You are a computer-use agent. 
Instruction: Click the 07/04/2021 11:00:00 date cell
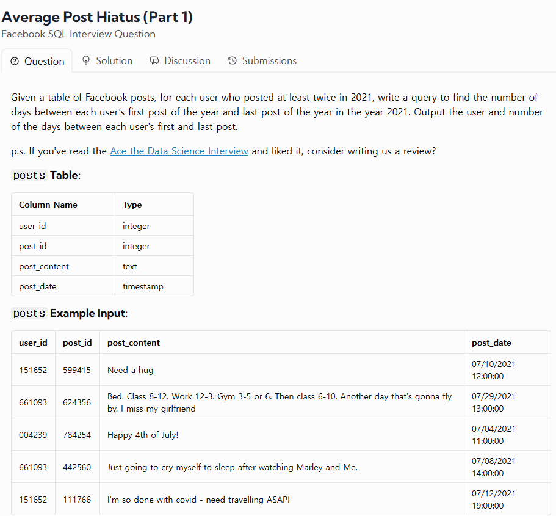pos(507,434)
